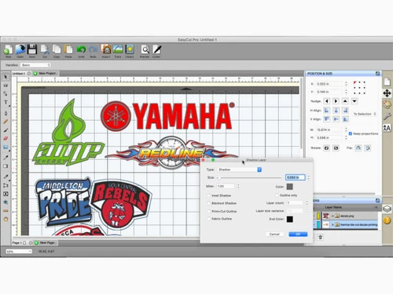Delete layer with trash icon
393x294 pixels.
(x=320, y=238)
